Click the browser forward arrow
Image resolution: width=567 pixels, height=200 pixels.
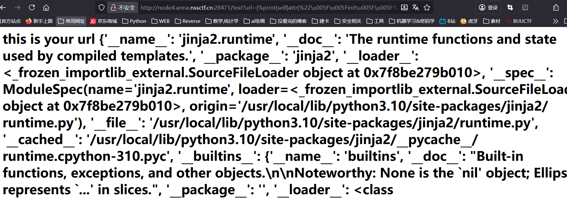17,7
